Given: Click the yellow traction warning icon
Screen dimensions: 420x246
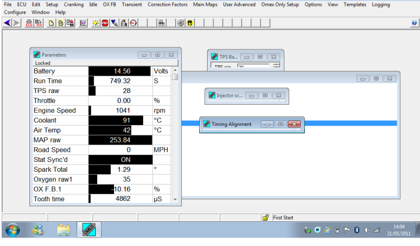Looking at the screenshot, I should [x=189, y=23].
